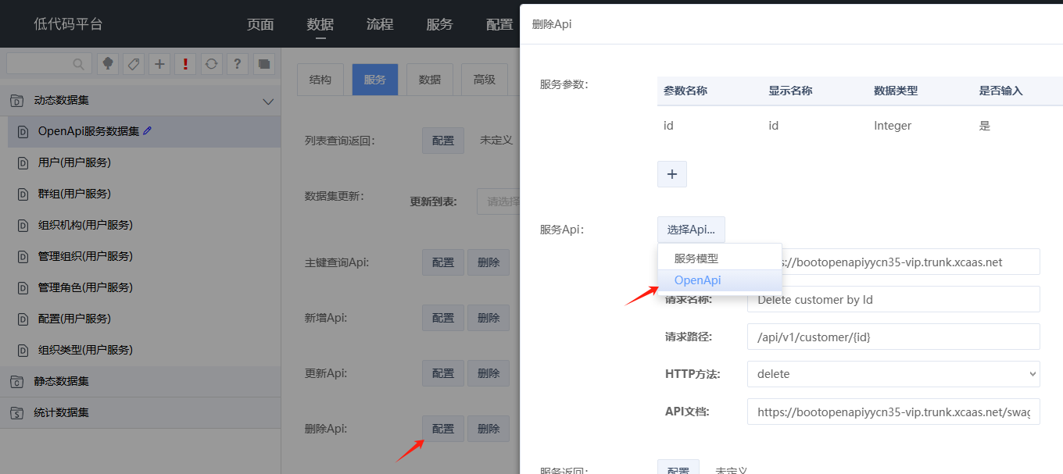Viewport: 1063px width, 474px height.
Task: Switch to the 数据 tab beside 高级
Action: (430, 80)
